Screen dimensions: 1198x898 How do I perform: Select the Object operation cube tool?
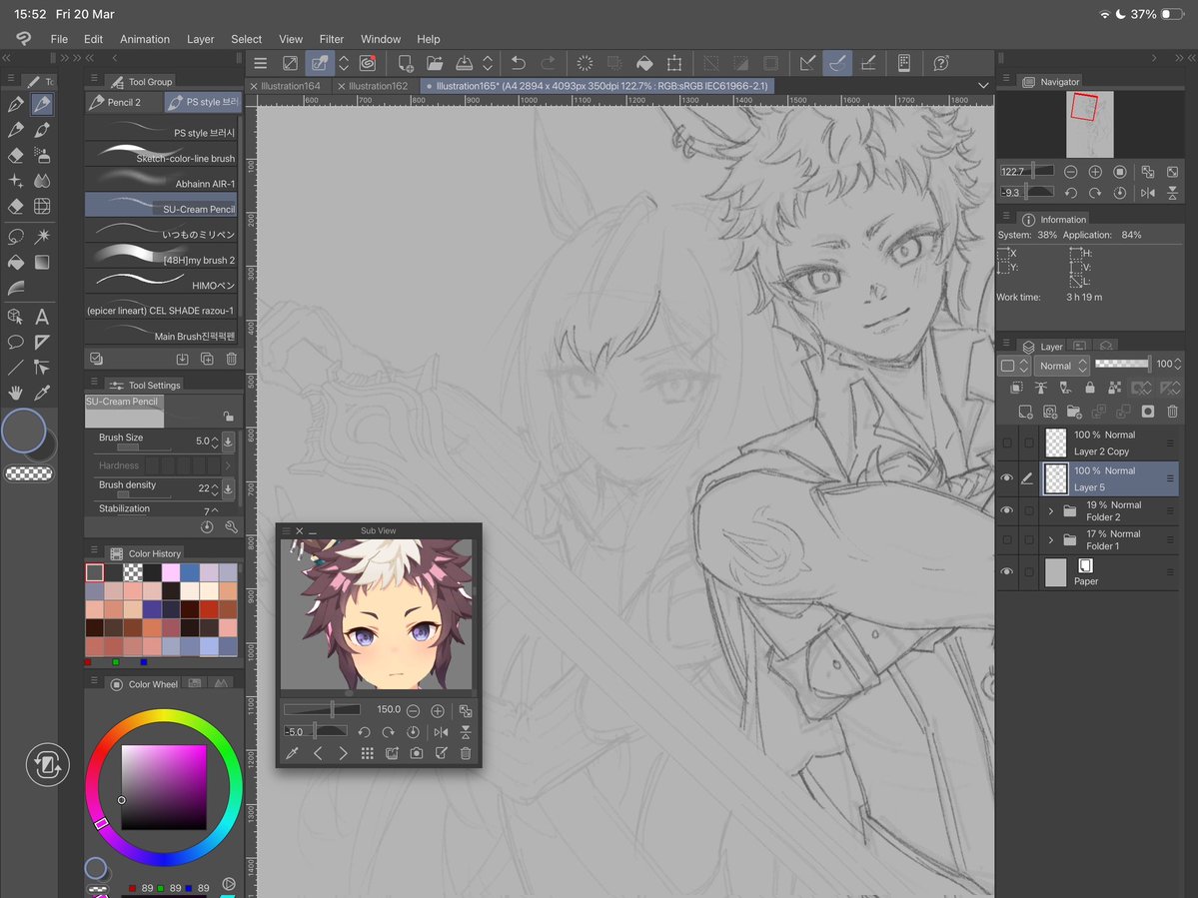point(15,316)
